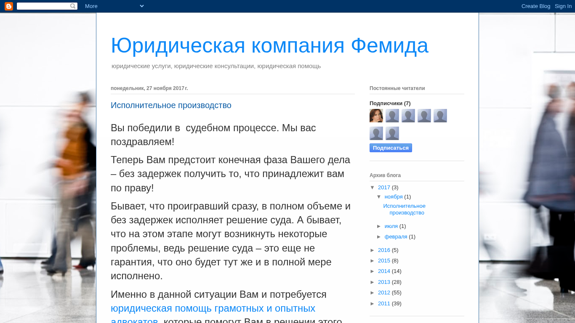Open the 2014 archive link
This screenshot has height=323, width=575.
[384, 271]
